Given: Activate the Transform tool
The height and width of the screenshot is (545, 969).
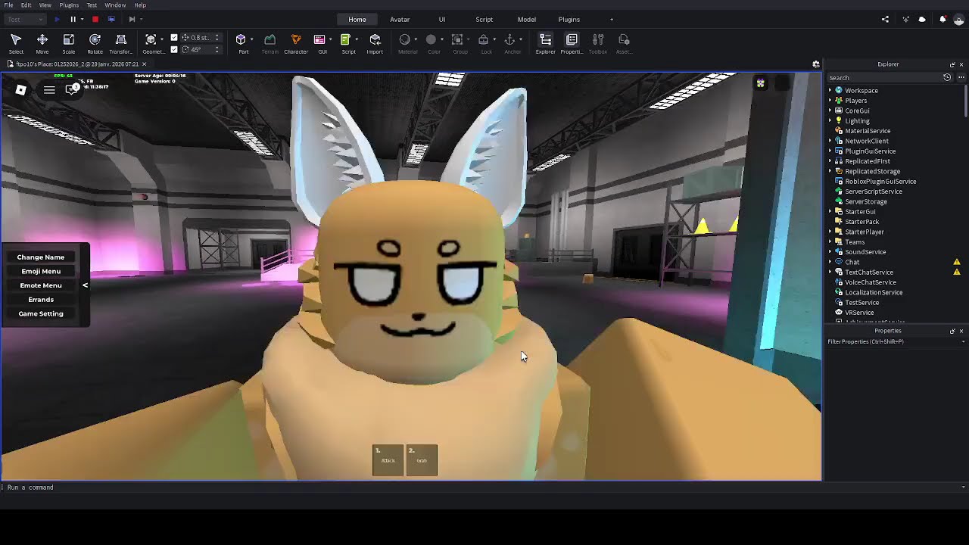Looking at the screenshot, I should 120,43.
